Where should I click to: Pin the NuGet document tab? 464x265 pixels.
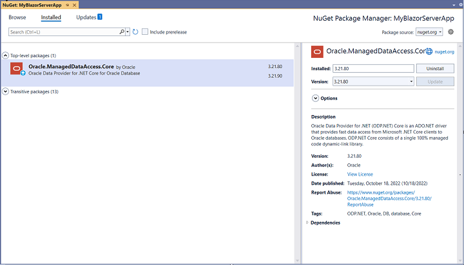coord(67,5)
